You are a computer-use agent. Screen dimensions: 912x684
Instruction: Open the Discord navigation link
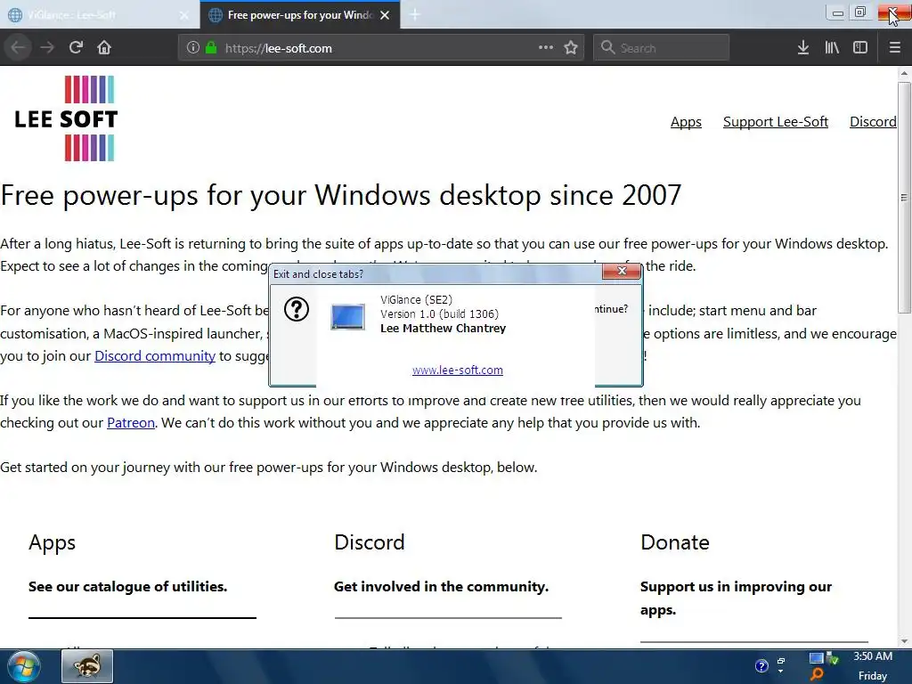[x=873, y=121]
